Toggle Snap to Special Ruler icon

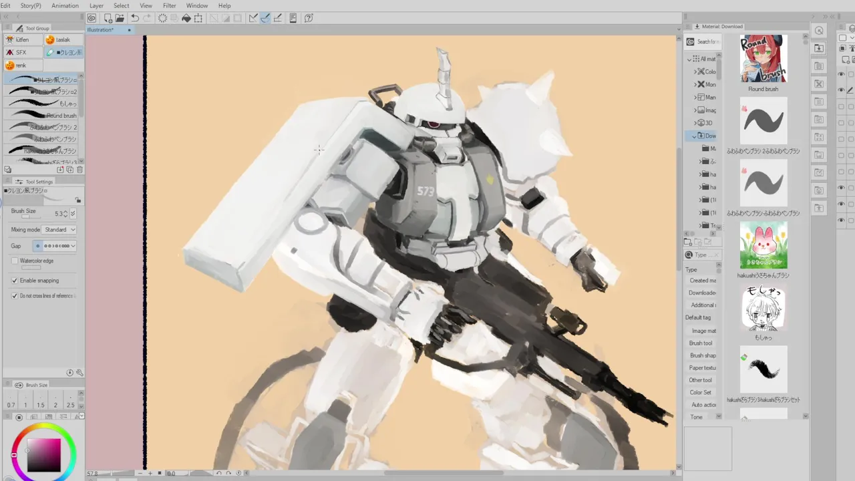click(265, 18)
